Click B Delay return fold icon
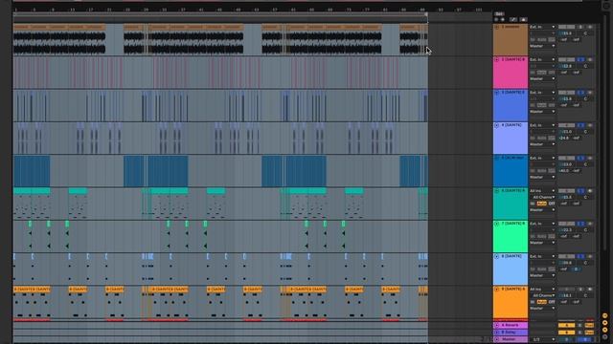613x344 pixels. 497,333
